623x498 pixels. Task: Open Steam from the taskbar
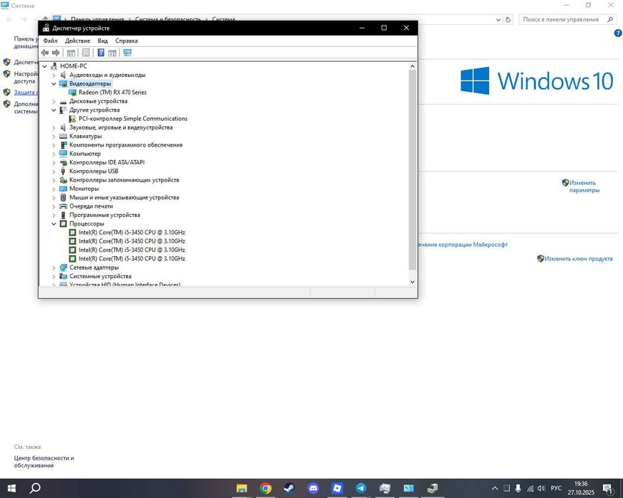click(289, 488)
